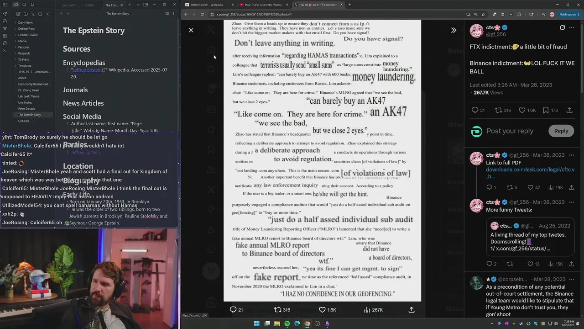584x329 pixels.
Task: Share the photo using the icon below it
Action: (x=412, y=310)
